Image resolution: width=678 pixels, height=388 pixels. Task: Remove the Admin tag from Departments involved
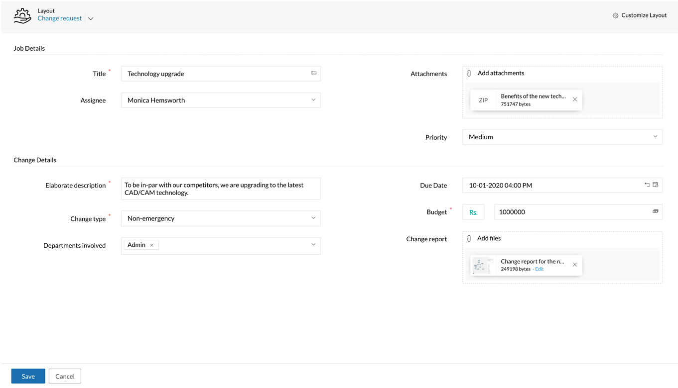coord(152,245)
